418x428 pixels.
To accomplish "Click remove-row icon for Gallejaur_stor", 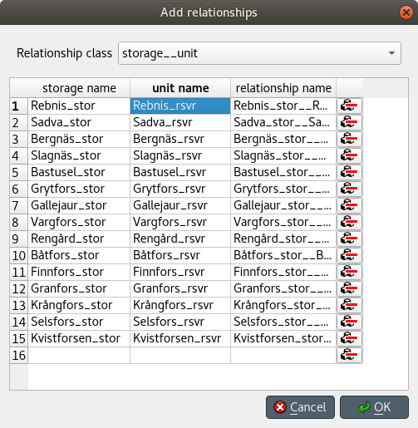I will [x=349, y=205].
